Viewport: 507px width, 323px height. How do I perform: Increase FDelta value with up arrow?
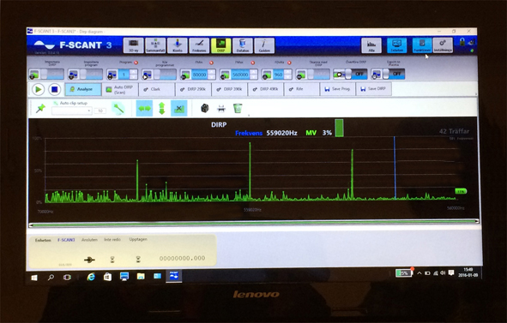pyautogui.click(x=287, y=72)
